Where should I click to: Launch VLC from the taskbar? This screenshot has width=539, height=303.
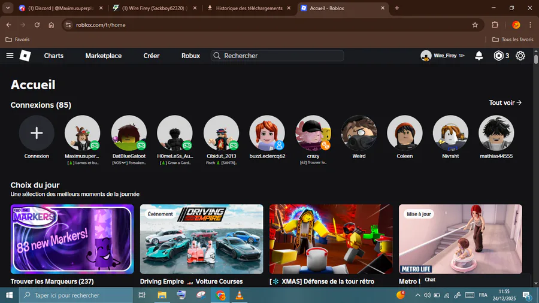[240, 295]
